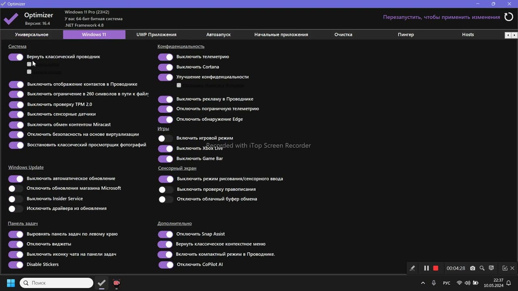Check the second box under classic explorer
This screenshot has width=518, height=291.
tap(29, 72)
